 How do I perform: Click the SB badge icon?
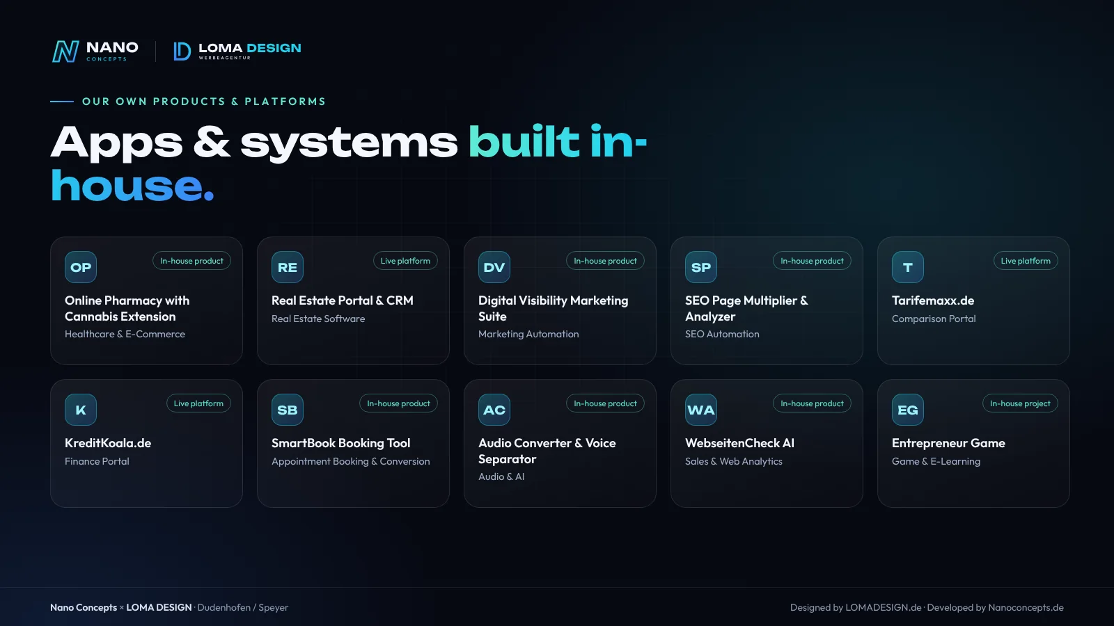tap(288, 410)
